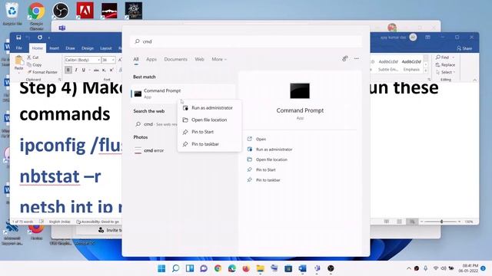Image resolution: width=492 pixels, height=276 pixels.
Task: Click Copy in the Word Clipboard group
Action: 34,64
